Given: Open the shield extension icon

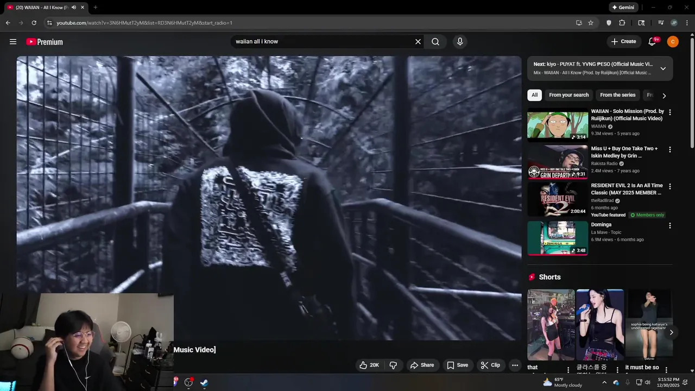Looking at the screenshot, I should coord(609,23).
